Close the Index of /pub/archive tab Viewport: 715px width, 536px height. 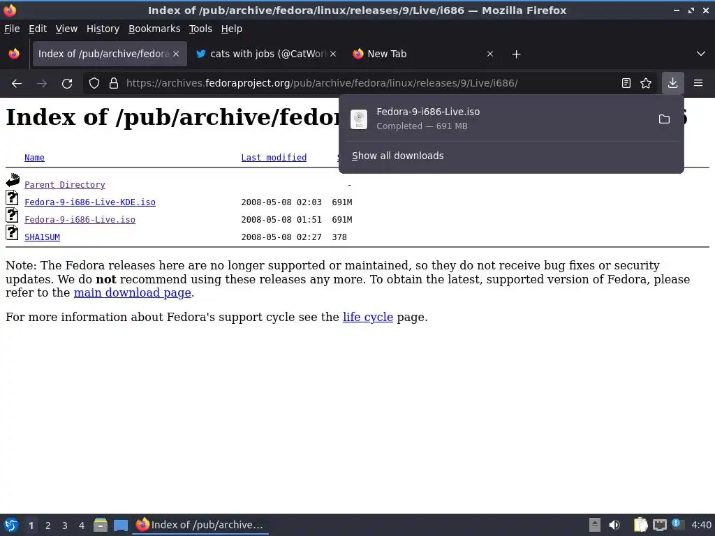point(176,54)
